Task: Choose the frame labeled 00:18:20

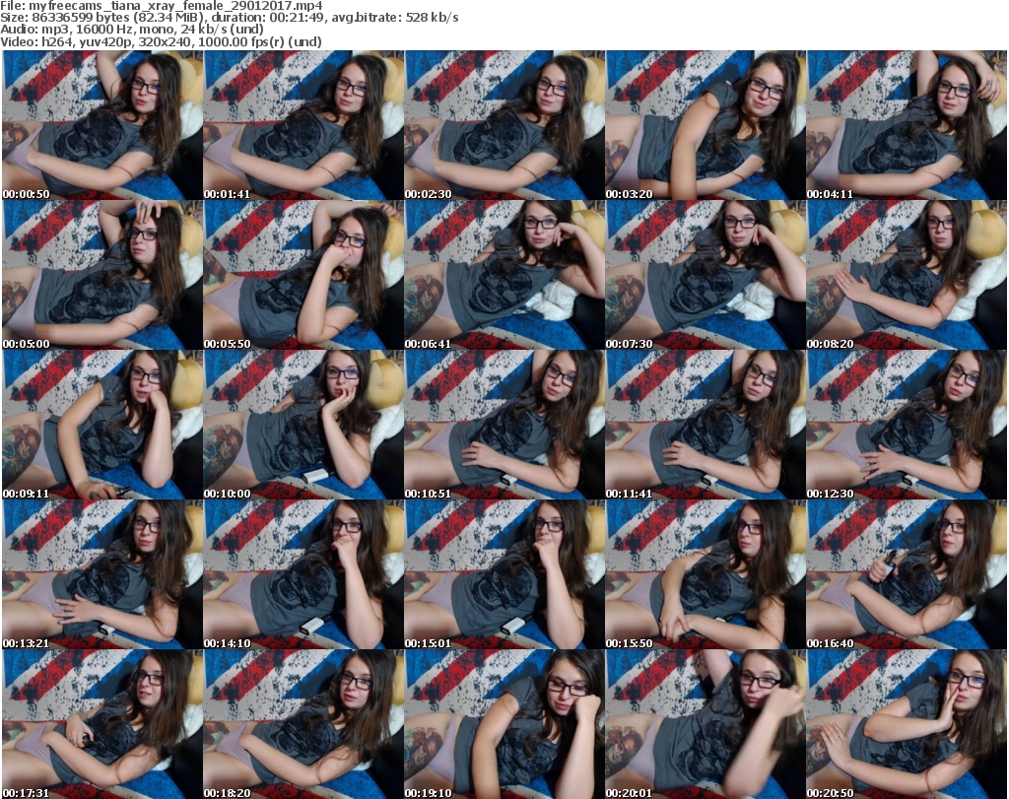Action: [x=303, y=724]
